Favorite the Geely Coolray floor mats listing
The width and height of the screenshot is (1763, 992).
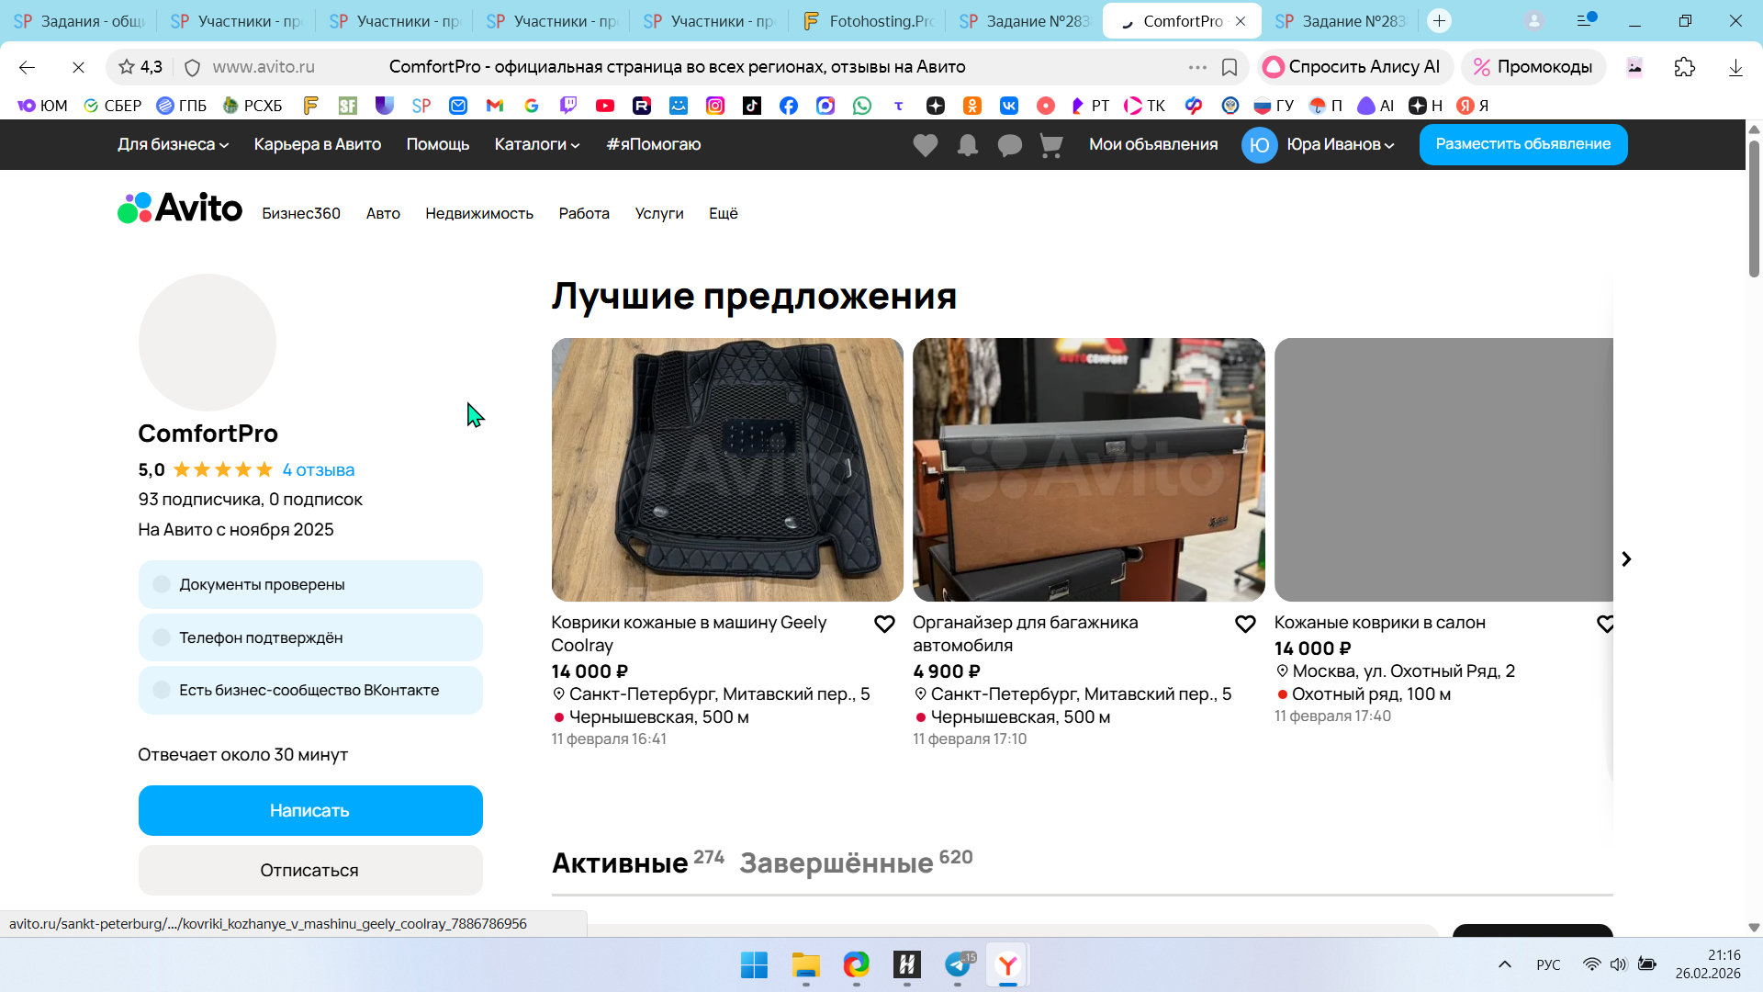884,625
